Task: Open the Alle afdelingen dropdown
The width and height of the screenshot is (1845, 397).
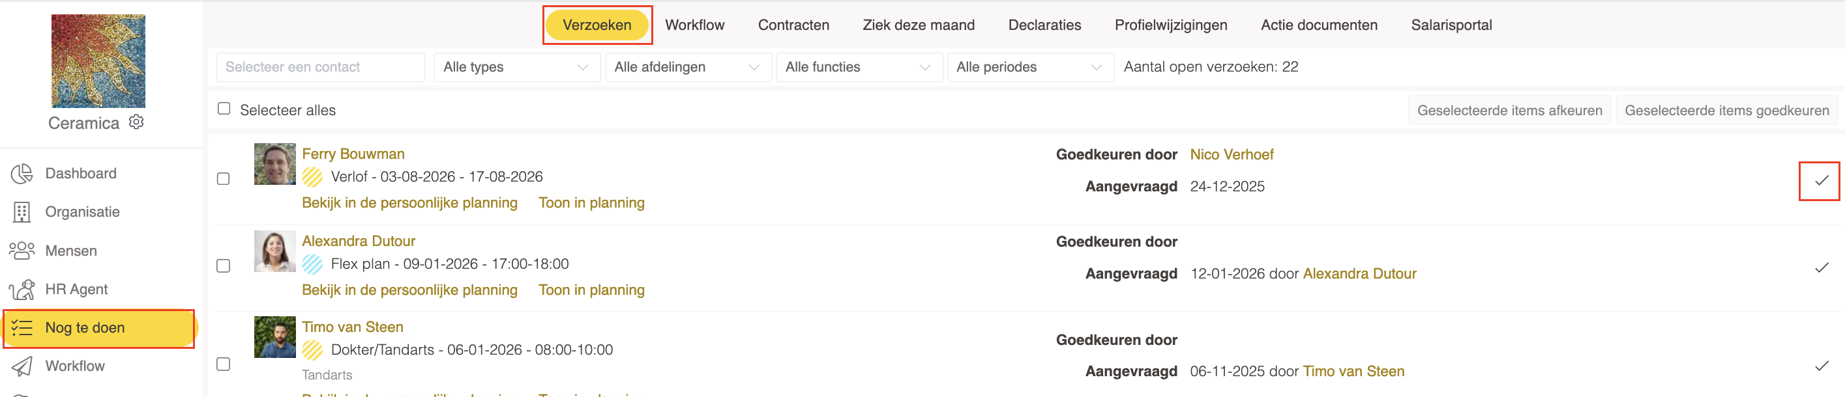Action: coord(688,67)
